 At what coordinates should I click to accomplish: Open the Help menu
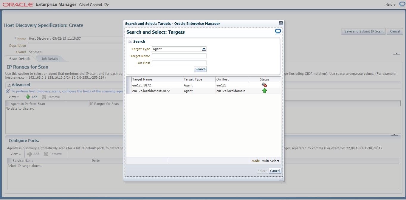click(x=390, y=5)
